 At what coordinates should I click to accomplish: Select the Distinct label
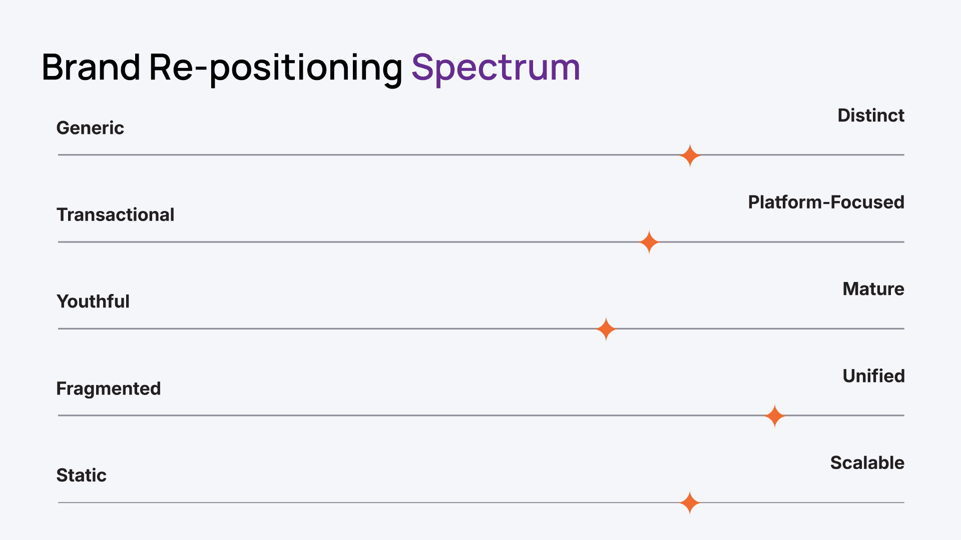click(x=870, y=115)
